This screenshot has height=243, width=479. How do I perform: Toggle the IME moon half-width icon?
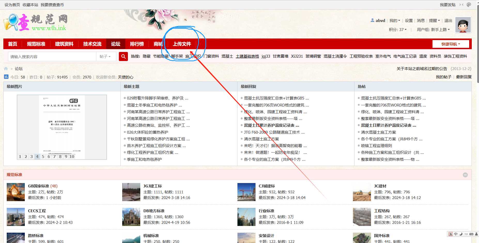[461, 234]
